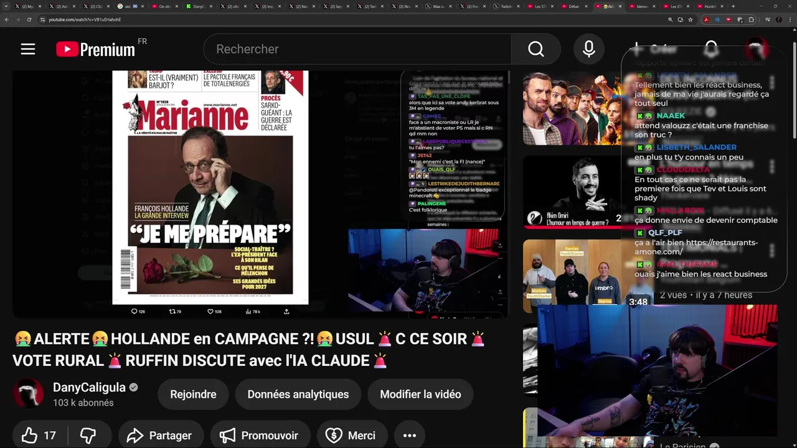Click the NAAEK username in chat overlay
The image size is (797, 448).
(x=670, y=116)
